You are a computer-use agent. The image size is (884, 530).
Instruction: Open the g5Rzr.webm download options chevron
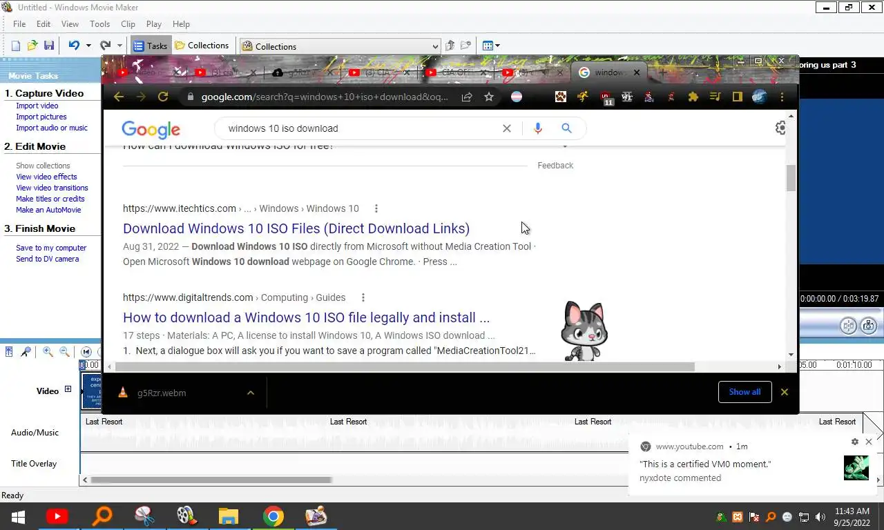tap(251, 393)
